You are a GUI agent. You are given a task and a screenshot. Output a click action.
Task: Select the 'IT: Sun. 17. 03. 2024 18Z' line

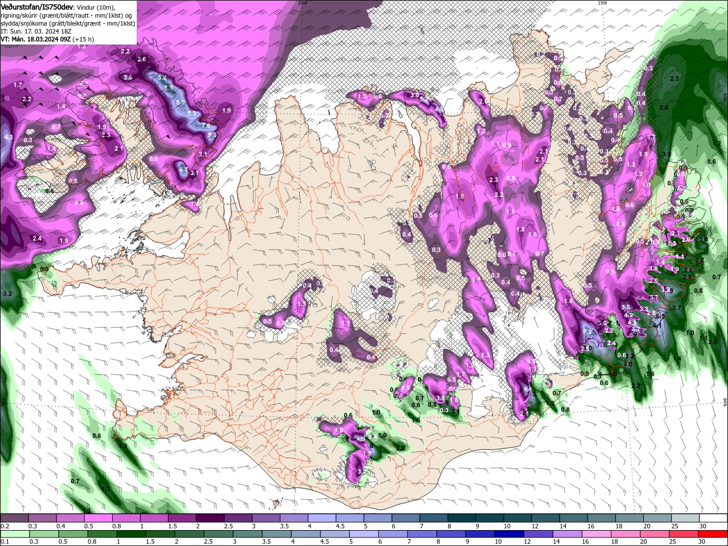coord(36,31)
